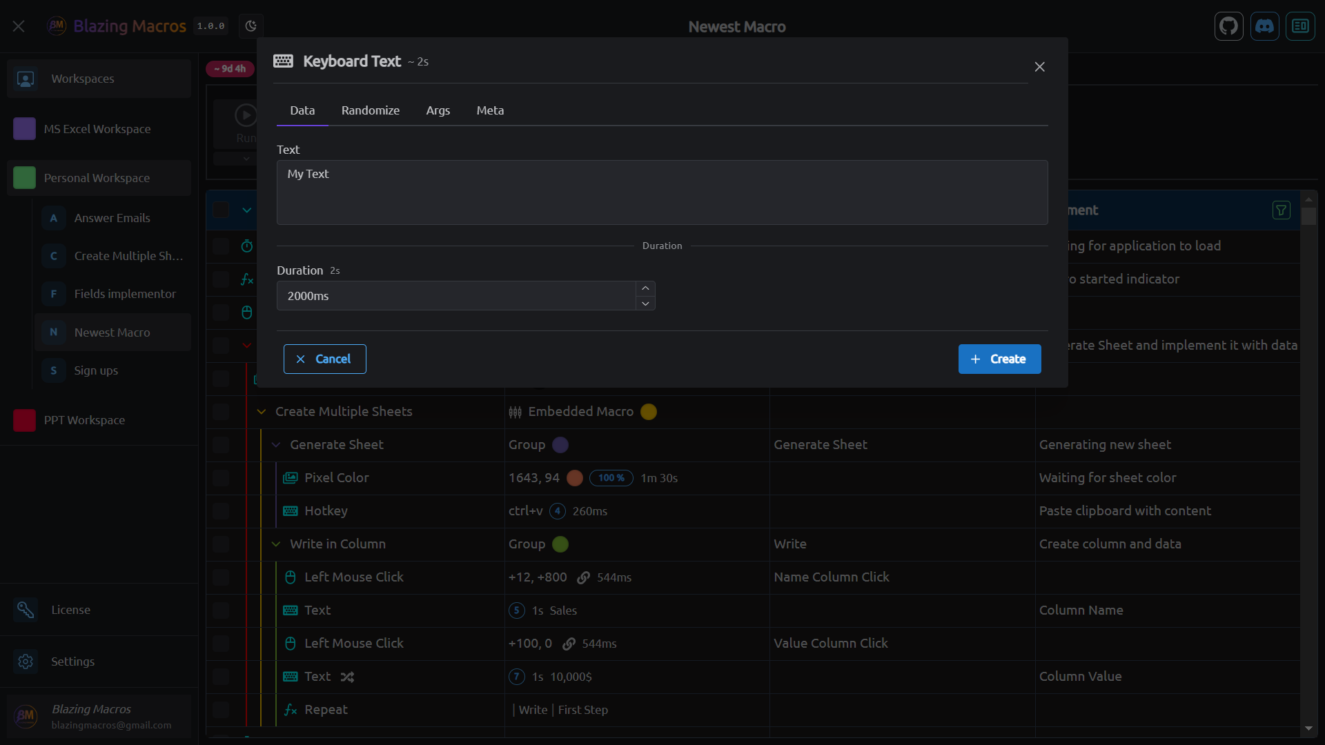Click the Blazing Macros logo

pyautogui.click(x=57, y=26)
